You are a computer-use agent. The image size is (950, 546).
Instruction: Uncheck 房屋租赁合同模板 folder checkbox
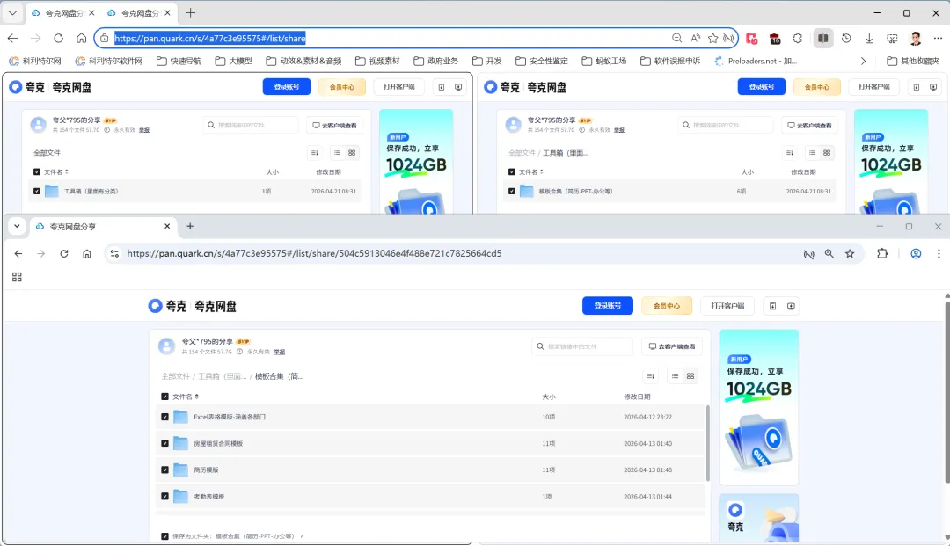[164, 443]
